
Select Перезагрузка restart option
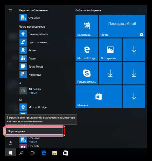click(34, 131)
